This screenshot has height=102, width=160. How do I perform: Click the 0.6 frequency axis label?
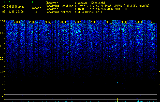[x=2, y=97]
